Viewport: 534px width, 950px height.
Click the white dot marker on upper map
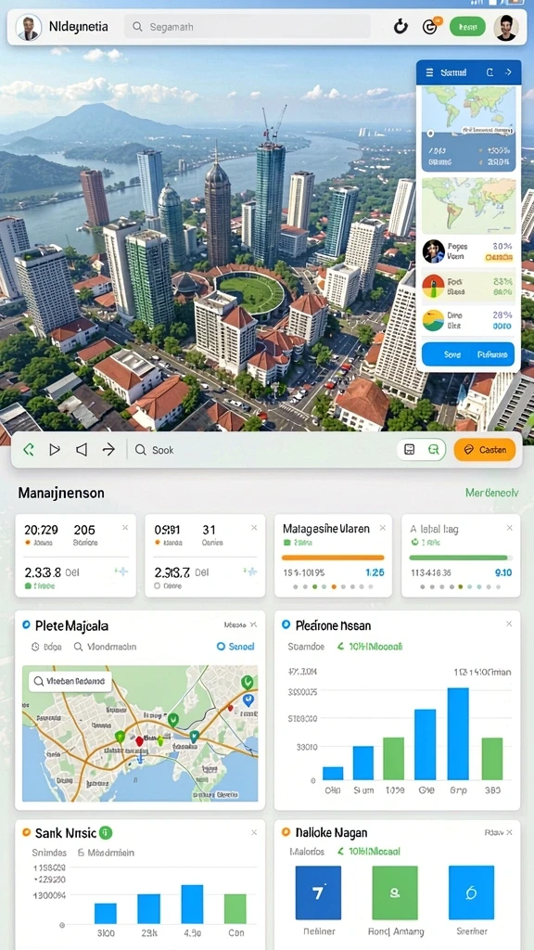coord(430,134)
